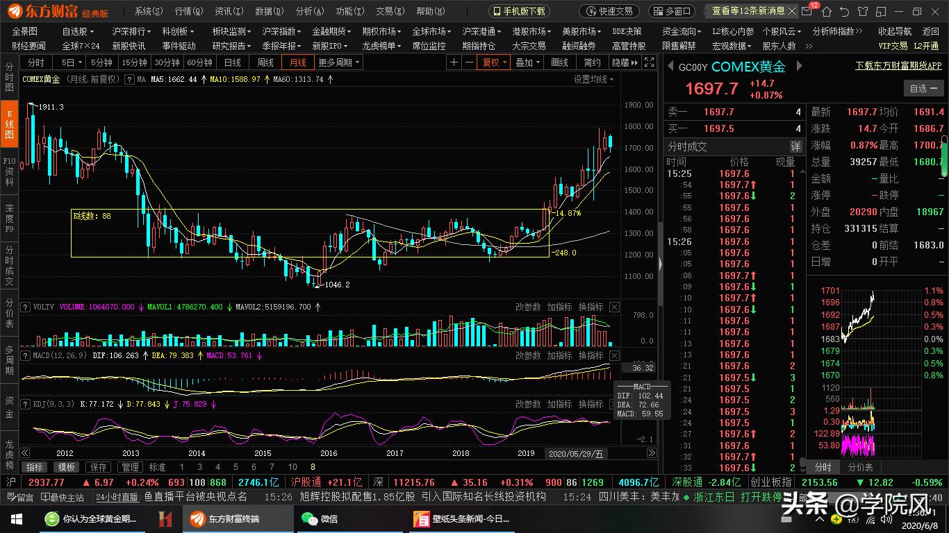Expand 美股市场 navigation dropdown
Screen dimensions: 949x533
coord(581,31)
